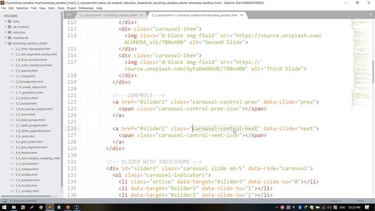Open 4_4_flexbox.html file
Viewport: 375px width, 211px height.
[26, 152]
